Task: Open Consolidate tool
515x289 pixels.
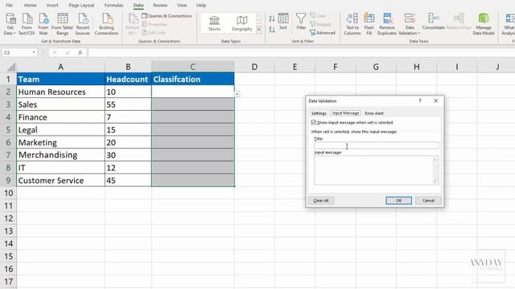Action: [x=433, y=22]
